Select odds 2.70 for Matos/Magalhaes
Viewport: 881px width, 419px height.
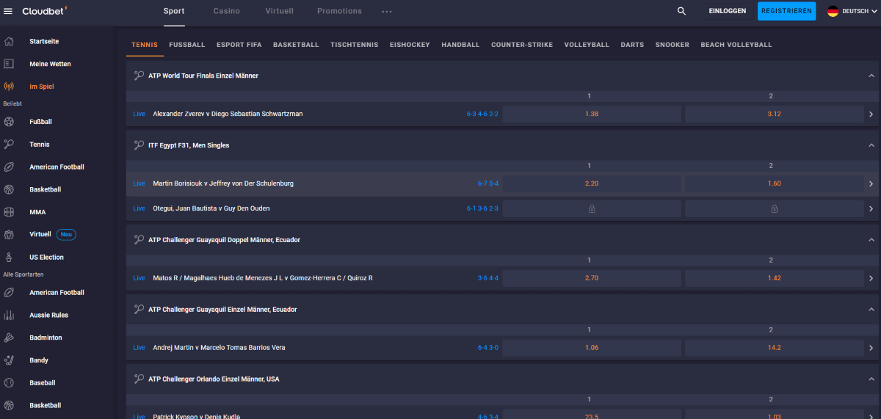click(592, 278)
